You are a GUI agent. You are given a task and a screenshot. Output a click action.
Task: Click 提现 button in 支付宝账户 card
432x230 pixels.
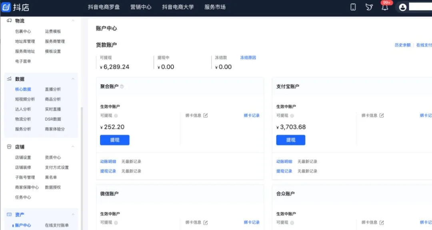(291, 140)
